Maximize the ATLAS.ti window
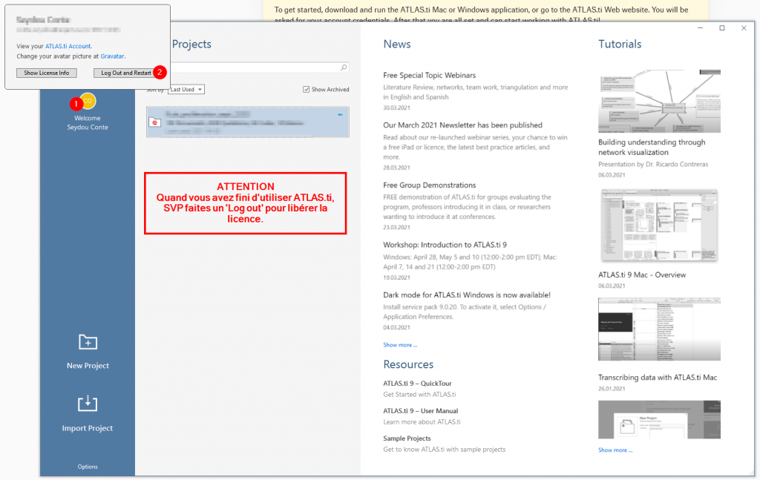The width and height of the screenshot is (760, 480). 721,28
